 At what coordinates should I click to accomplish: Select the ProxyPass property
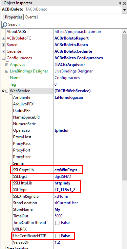(22, 144)
